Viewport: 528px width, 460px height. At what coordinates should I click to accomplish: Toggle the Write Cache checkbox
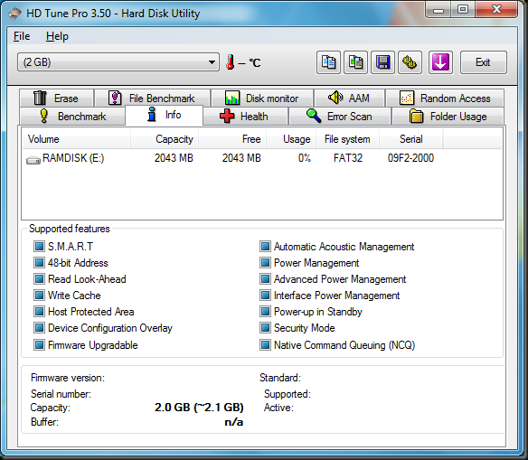click(x=39, y=296)
